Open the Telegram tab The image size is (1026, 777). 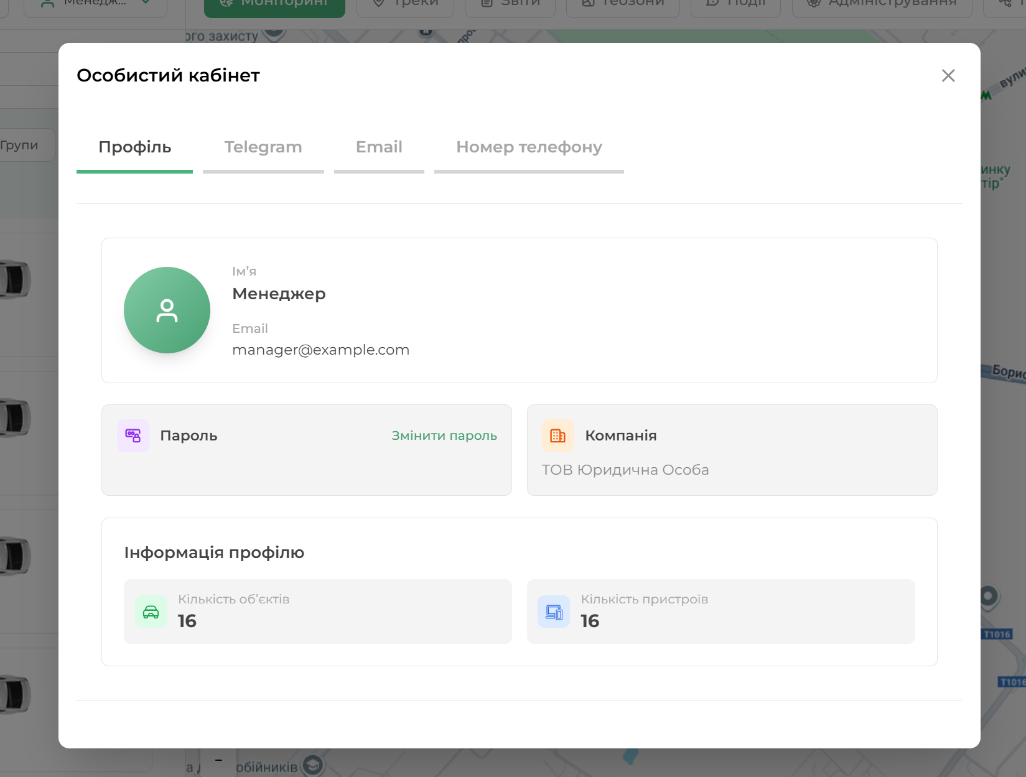pos(263,147)
